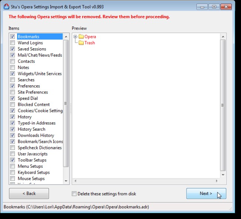Click Preview pane vertical scrollbar thumb
Screen dimensions: 241x219
tap(223, 105)
